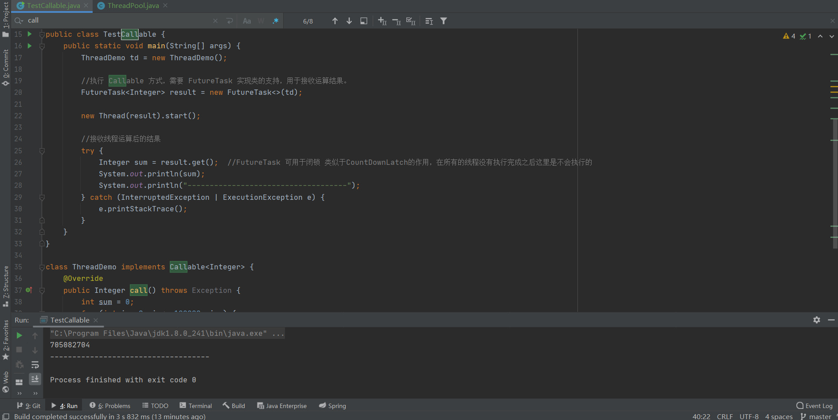Image resolution: width=838 pixels, height=420 pixels.
Task: Open search results in Find window
Action: point(429,21)
